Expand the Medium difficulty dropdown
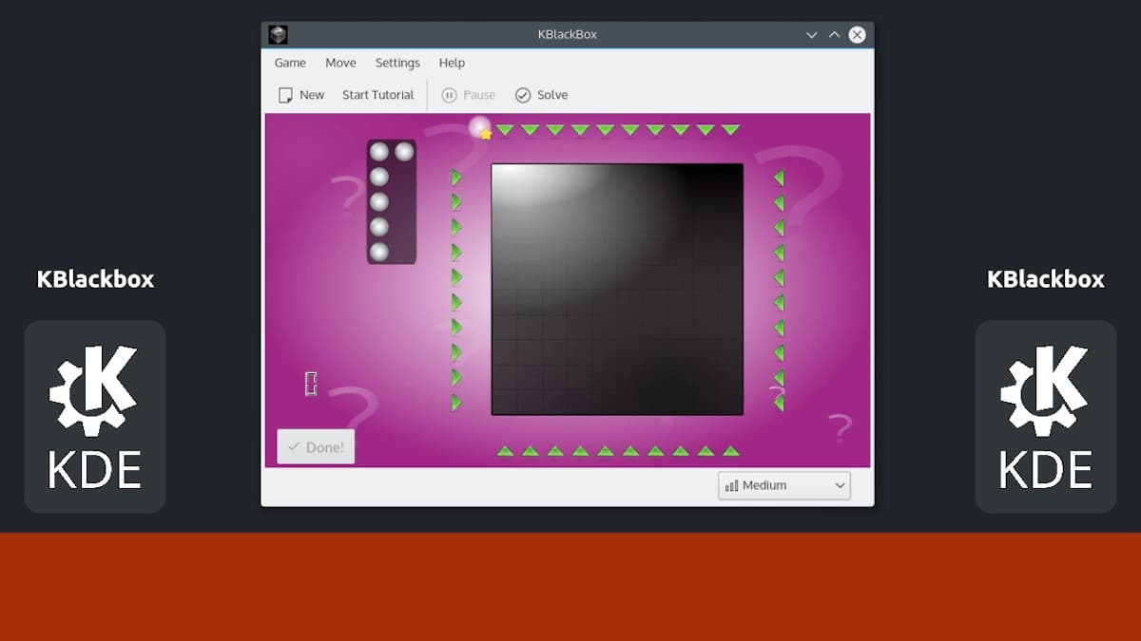This screenshot has width=1141, height=641. click(784, 485)
